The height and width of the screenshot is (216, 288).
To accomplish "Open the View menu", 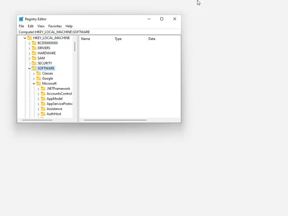I will point(41,26).
